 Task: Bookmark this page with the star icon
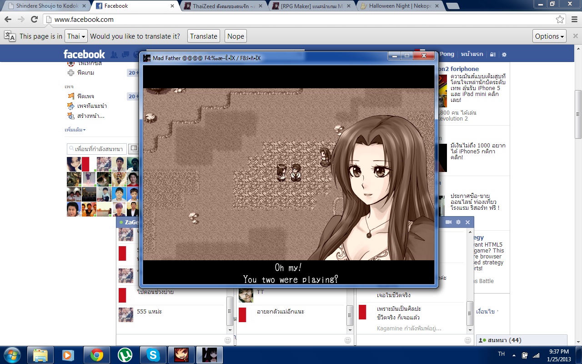pos(560,20)
